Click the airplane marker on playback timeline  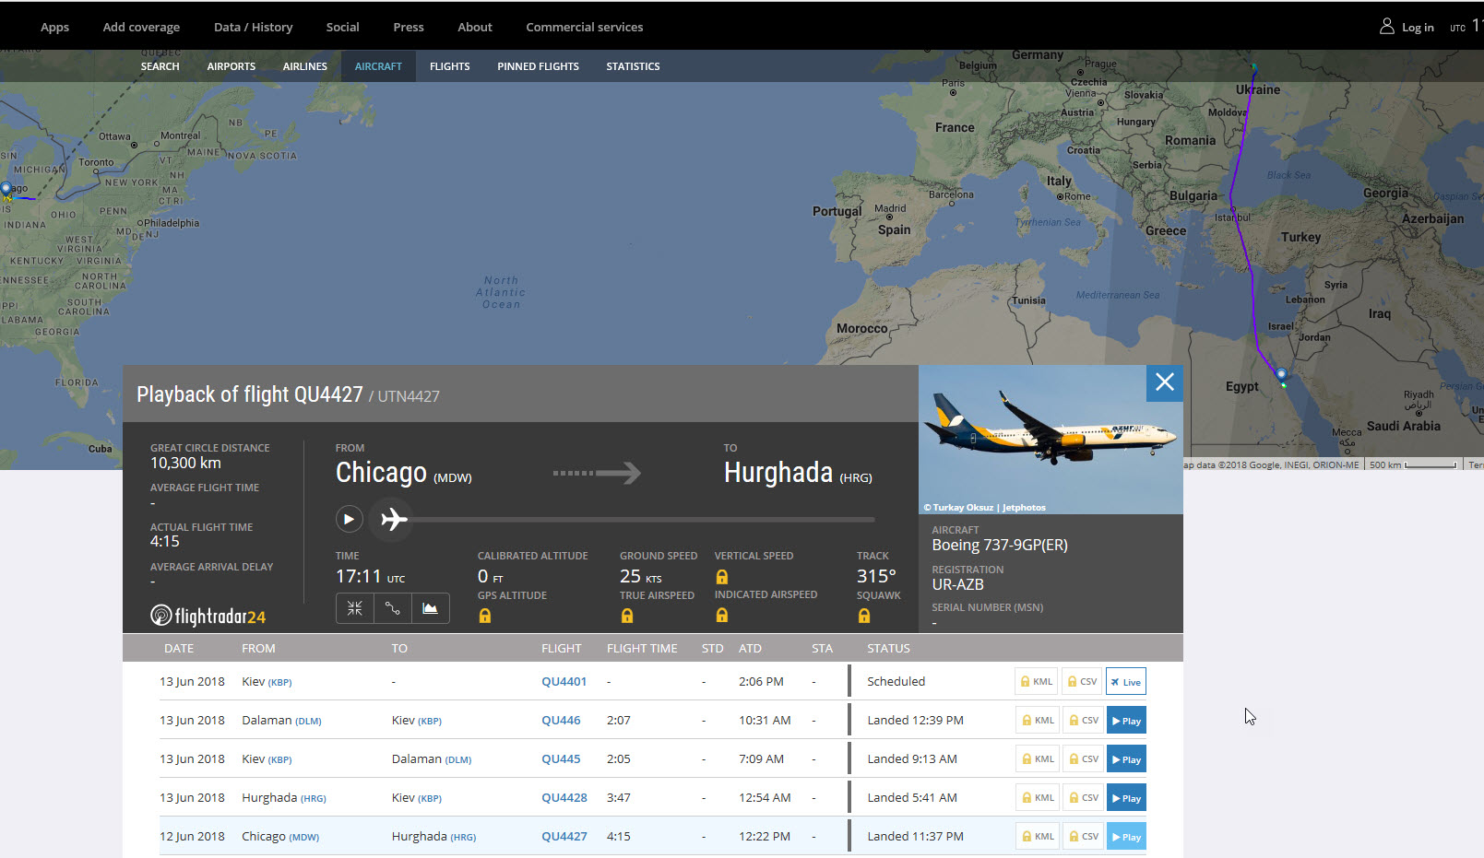pos(394,520)
